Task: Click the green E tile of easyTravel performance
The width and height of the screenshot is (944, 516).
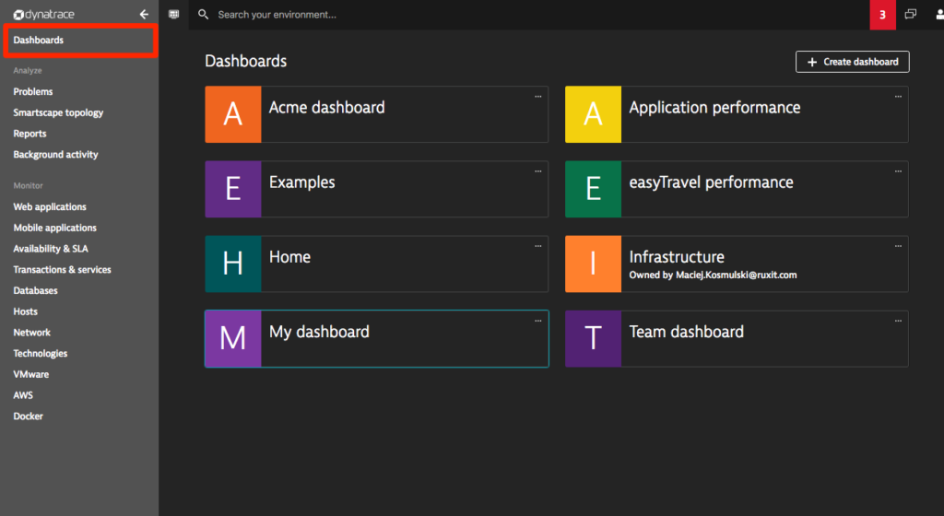Action: [x=593, y=189]
